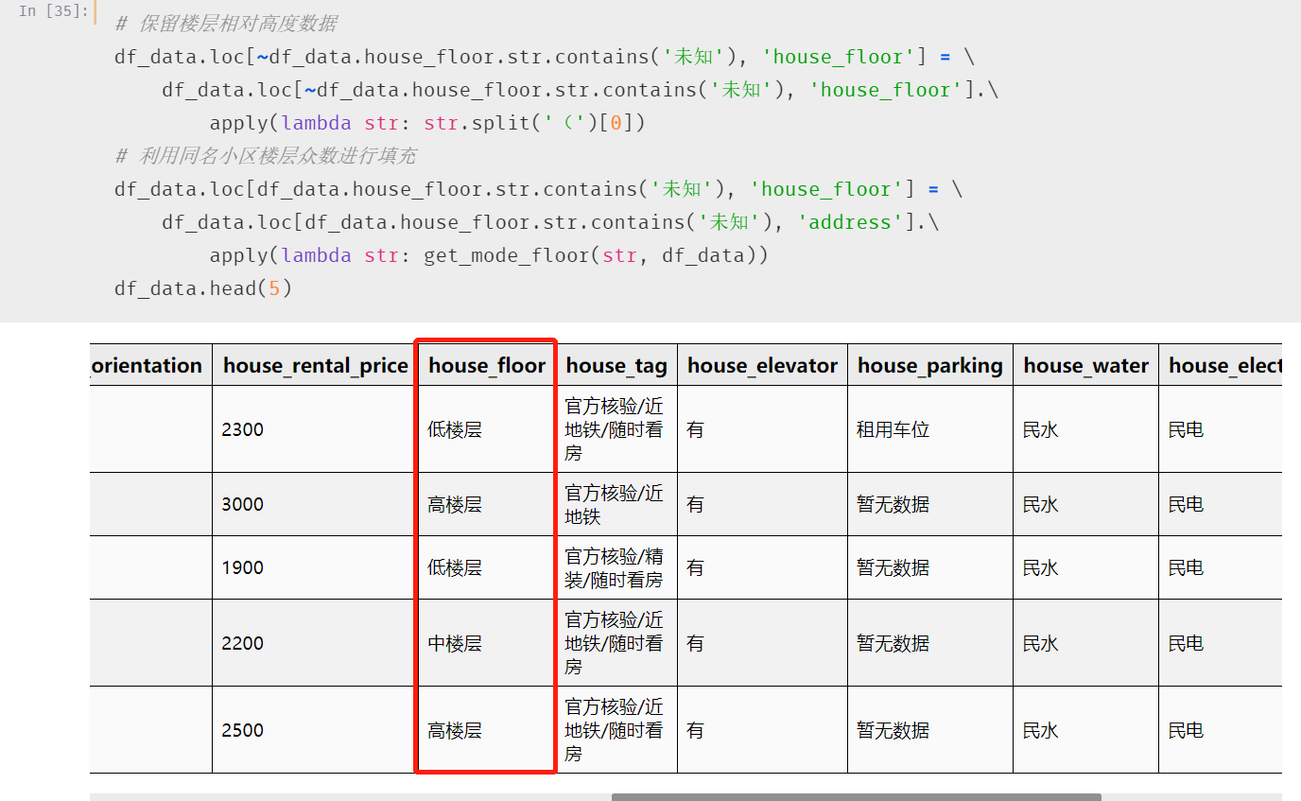Select elevator value 有 in the 2200 row
Screen dimensions: 1301x801
coord(695,643)
